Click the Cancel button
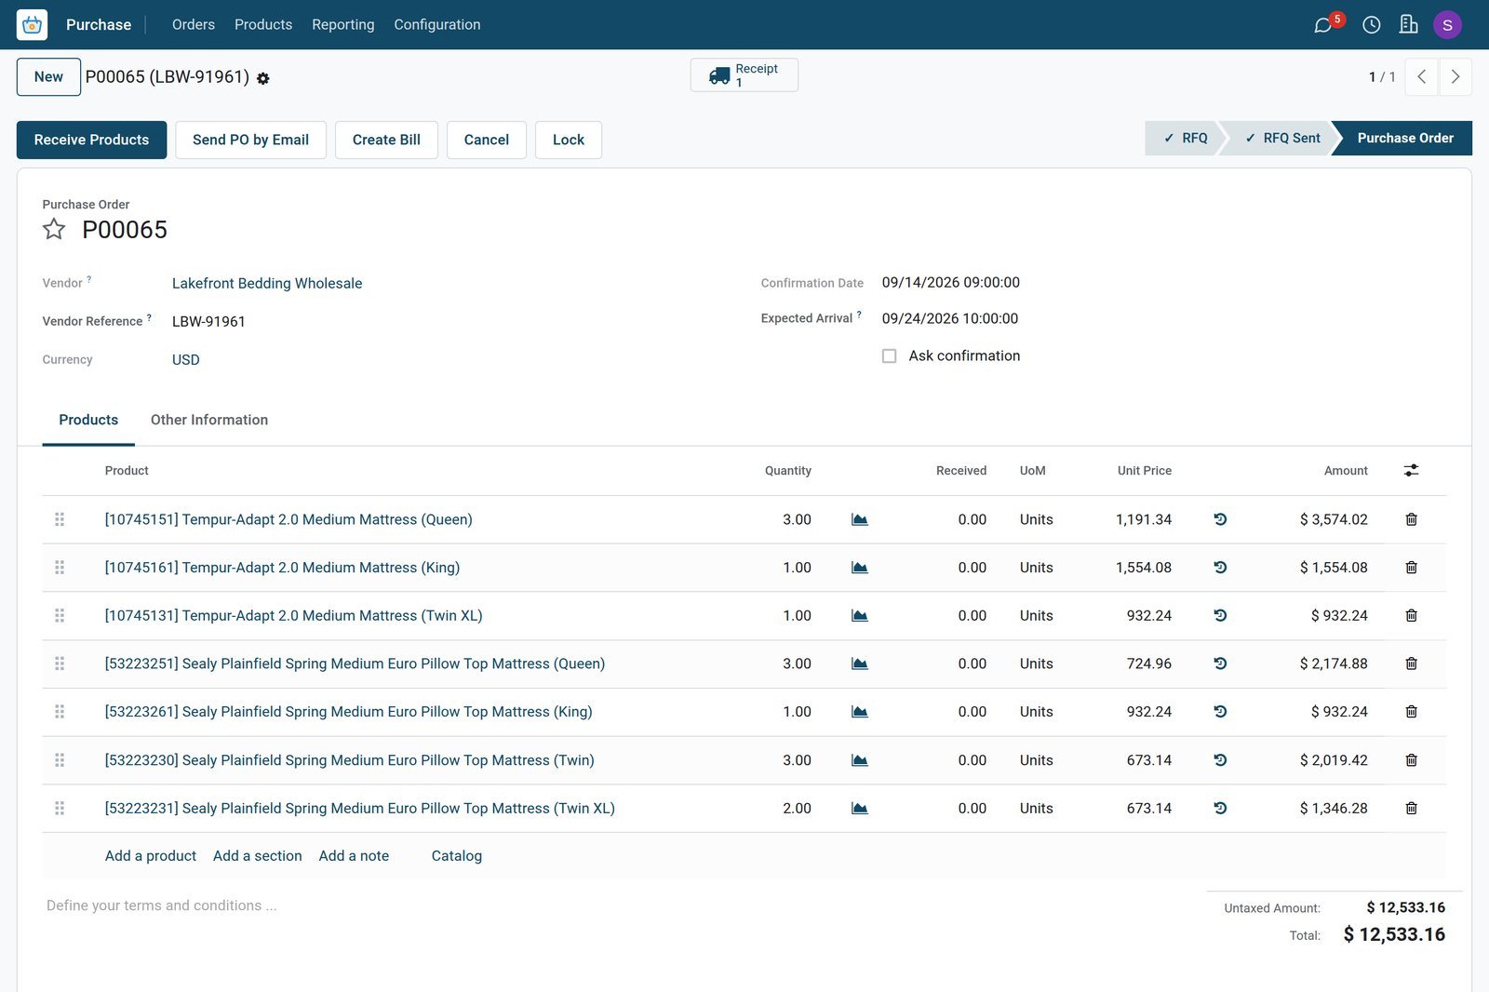Viewport: 1489px width, 992px height. click(487, 140)
